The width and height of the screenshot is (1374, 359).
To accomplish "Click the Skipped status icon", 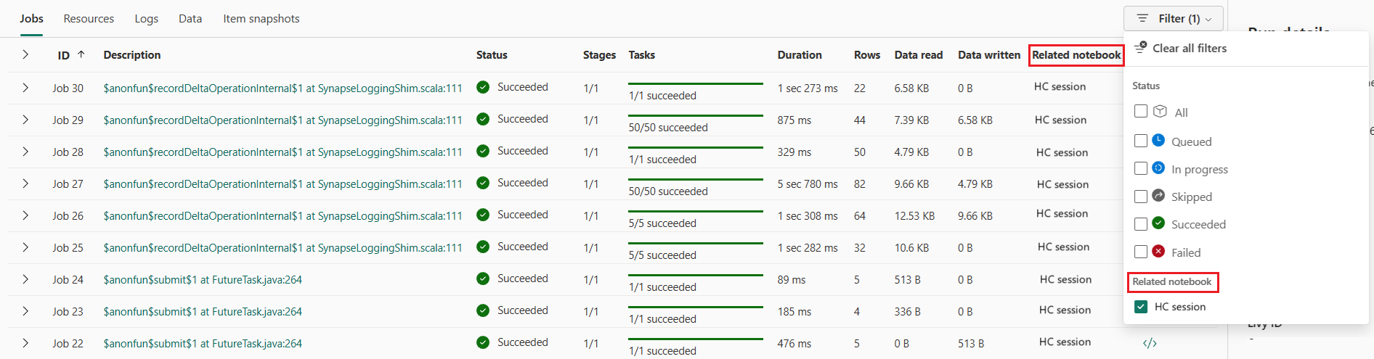I will [1158, 196].
